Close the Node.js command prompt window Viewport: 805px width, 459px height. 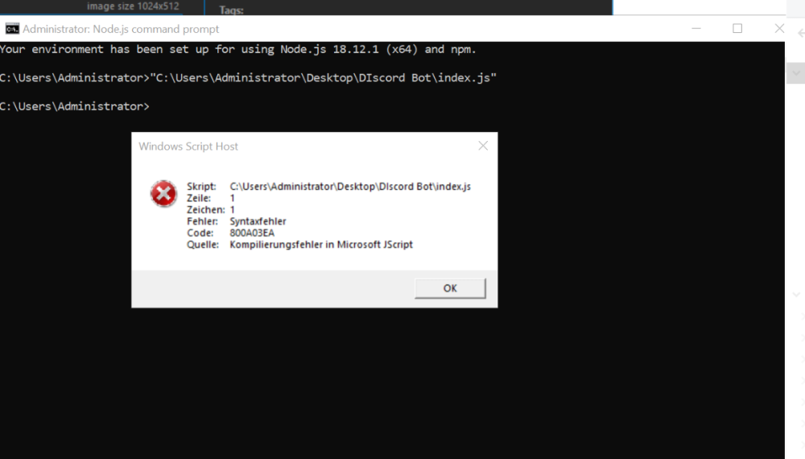pos(778,28)
